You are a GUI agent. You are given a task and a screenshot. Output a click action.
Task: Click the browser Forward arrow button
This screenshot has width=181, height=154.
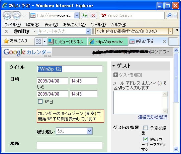coord(16,15)
